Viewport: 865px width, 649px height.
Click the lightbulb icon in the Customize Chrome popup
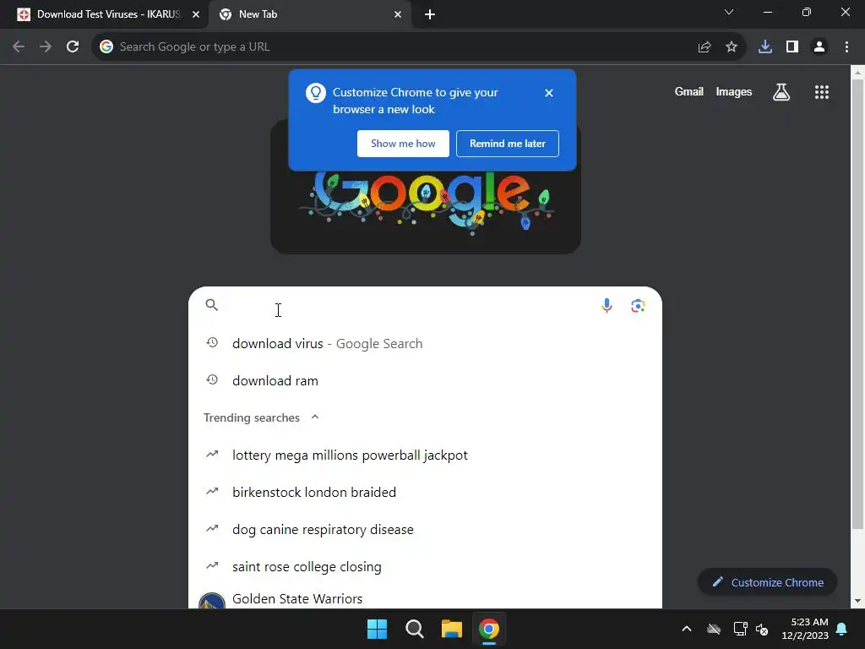pos(316,93)
